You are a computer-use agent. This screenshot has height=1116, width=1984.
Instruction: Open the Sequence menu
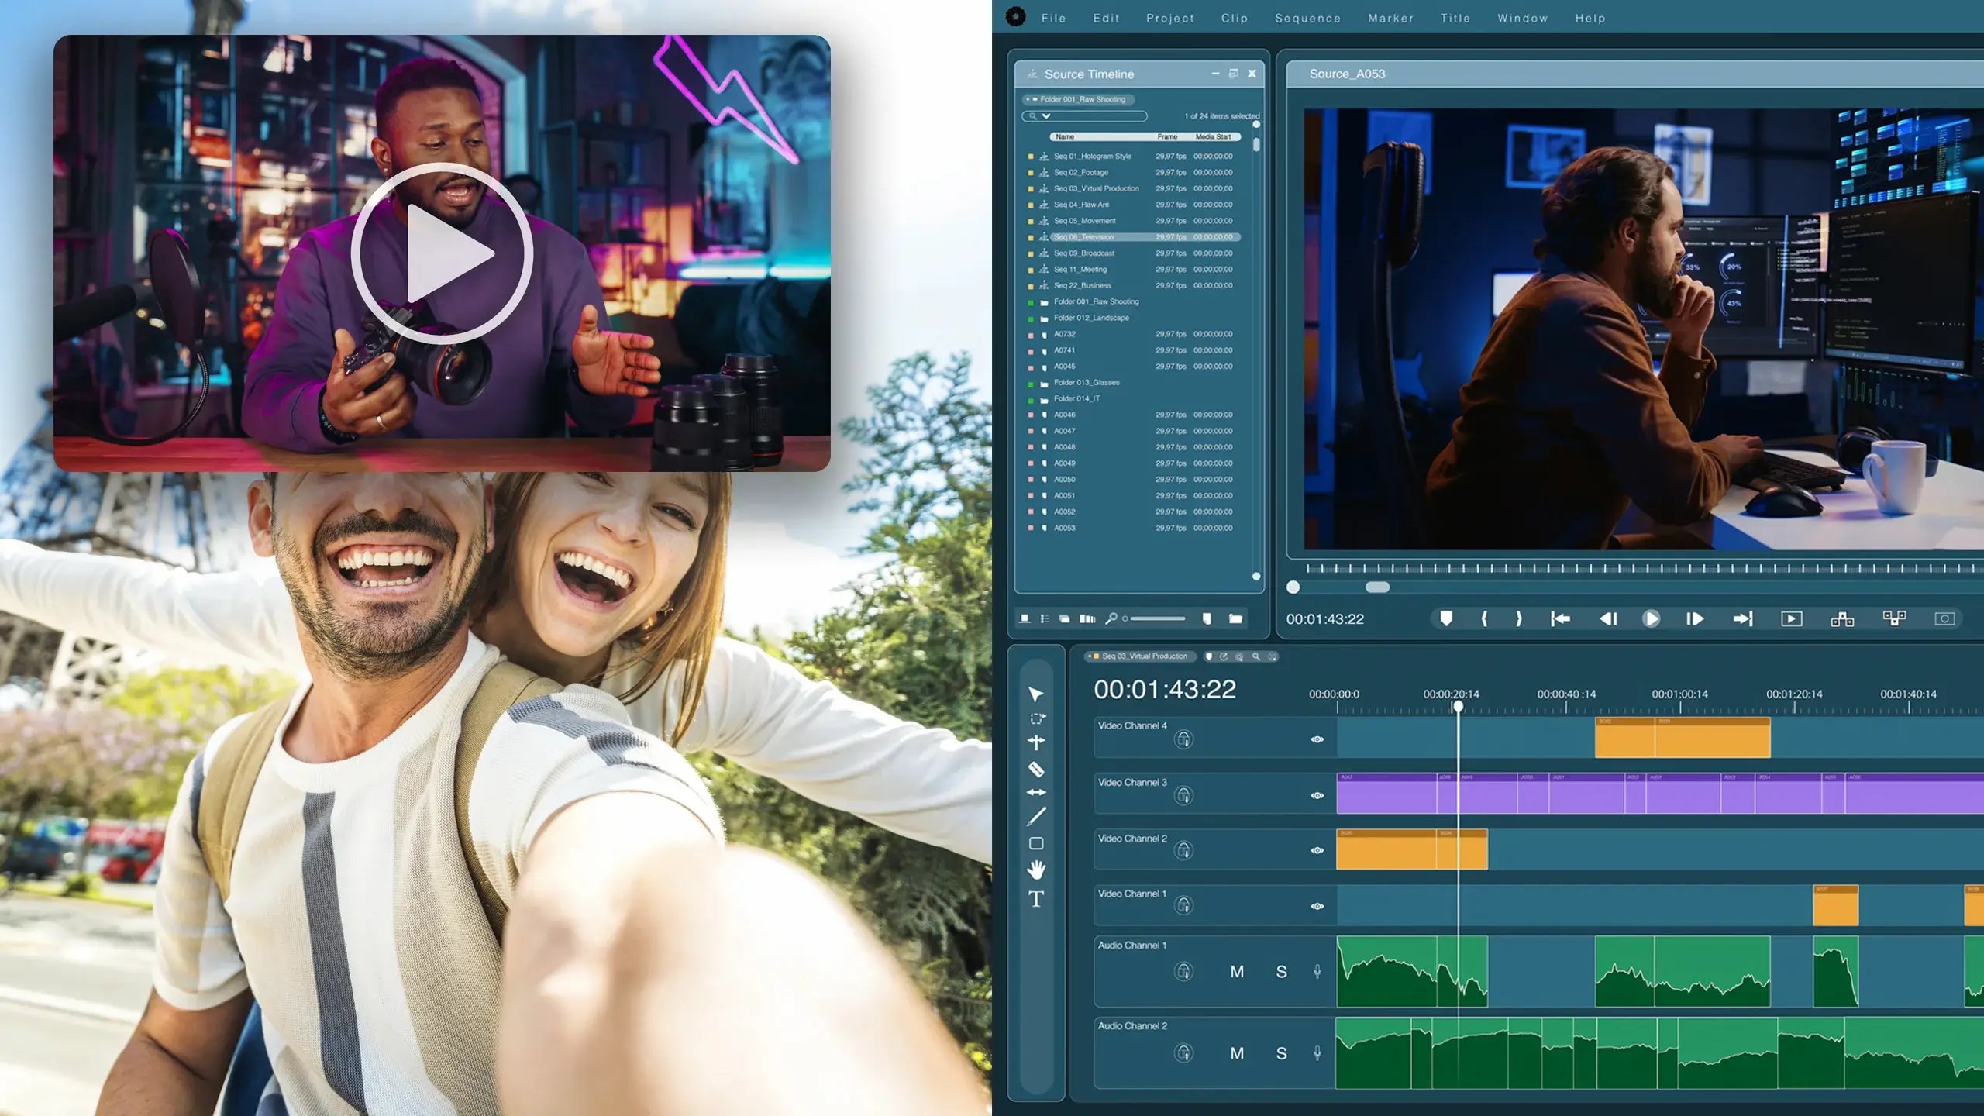[1307, 18]
